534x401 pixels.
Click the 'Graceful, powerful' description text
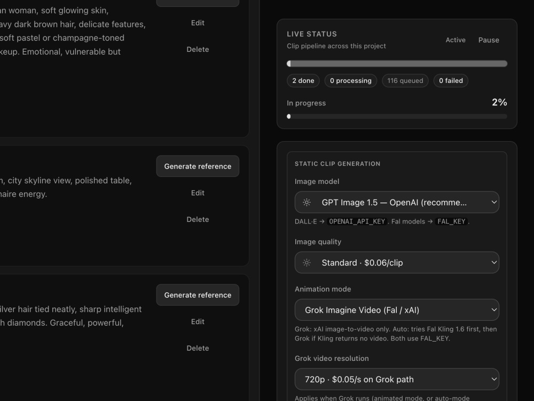click(87, 322)
